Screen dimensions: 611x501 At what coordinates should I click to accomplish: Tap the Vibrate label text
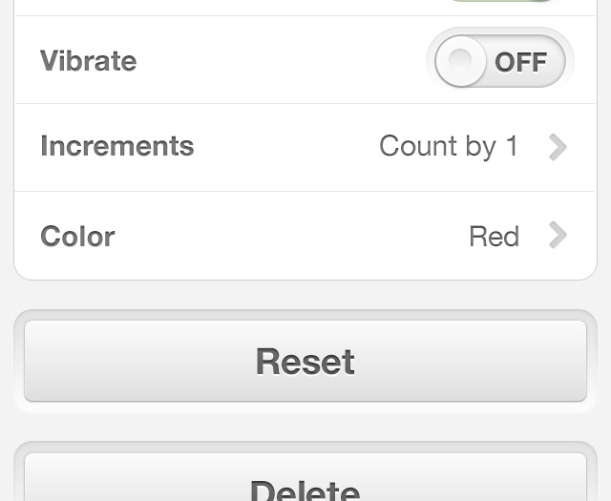[x=89, y=62]
